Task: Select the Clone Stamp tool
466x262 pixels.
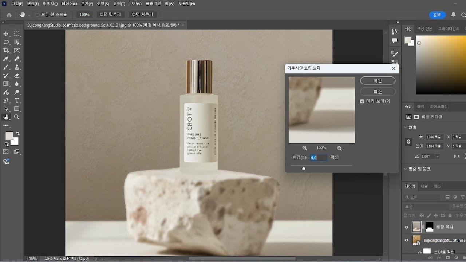Action: click(17, 67)
